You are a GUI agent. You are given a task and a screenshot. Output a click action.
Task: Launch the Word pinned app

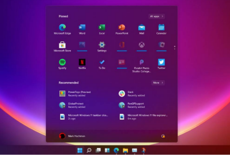pyautogui.click(x=82, y=29)
